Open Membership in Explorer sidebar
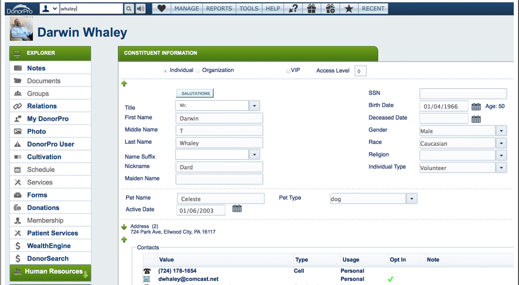 click(50, 220)
